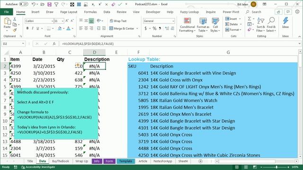Viewport: 303px width, 170px height.
Task: Open the File tab
Action: [x=6, y=12]
